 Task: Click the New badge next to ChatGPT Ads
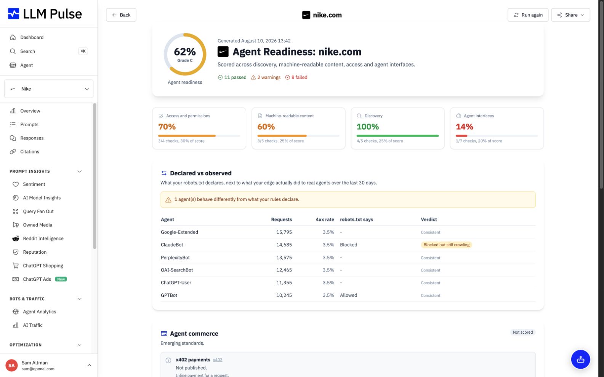pos(61,279)
